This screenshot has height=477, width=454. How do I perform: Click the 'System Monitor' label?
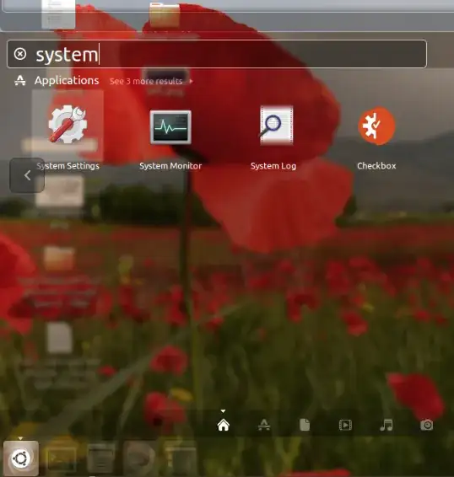click(x=170, y=166)
